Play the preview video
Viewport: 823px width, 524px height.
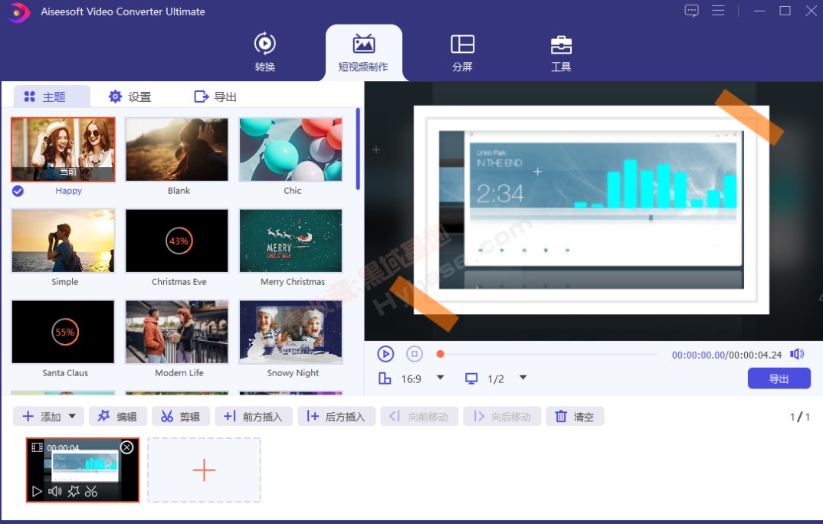pyautogui.click(x=385, y=354)
